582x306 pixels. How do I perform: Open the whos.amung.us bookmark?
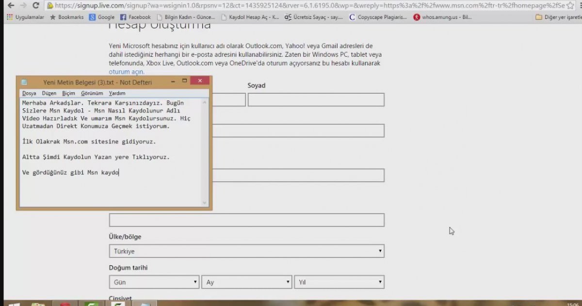442,17
